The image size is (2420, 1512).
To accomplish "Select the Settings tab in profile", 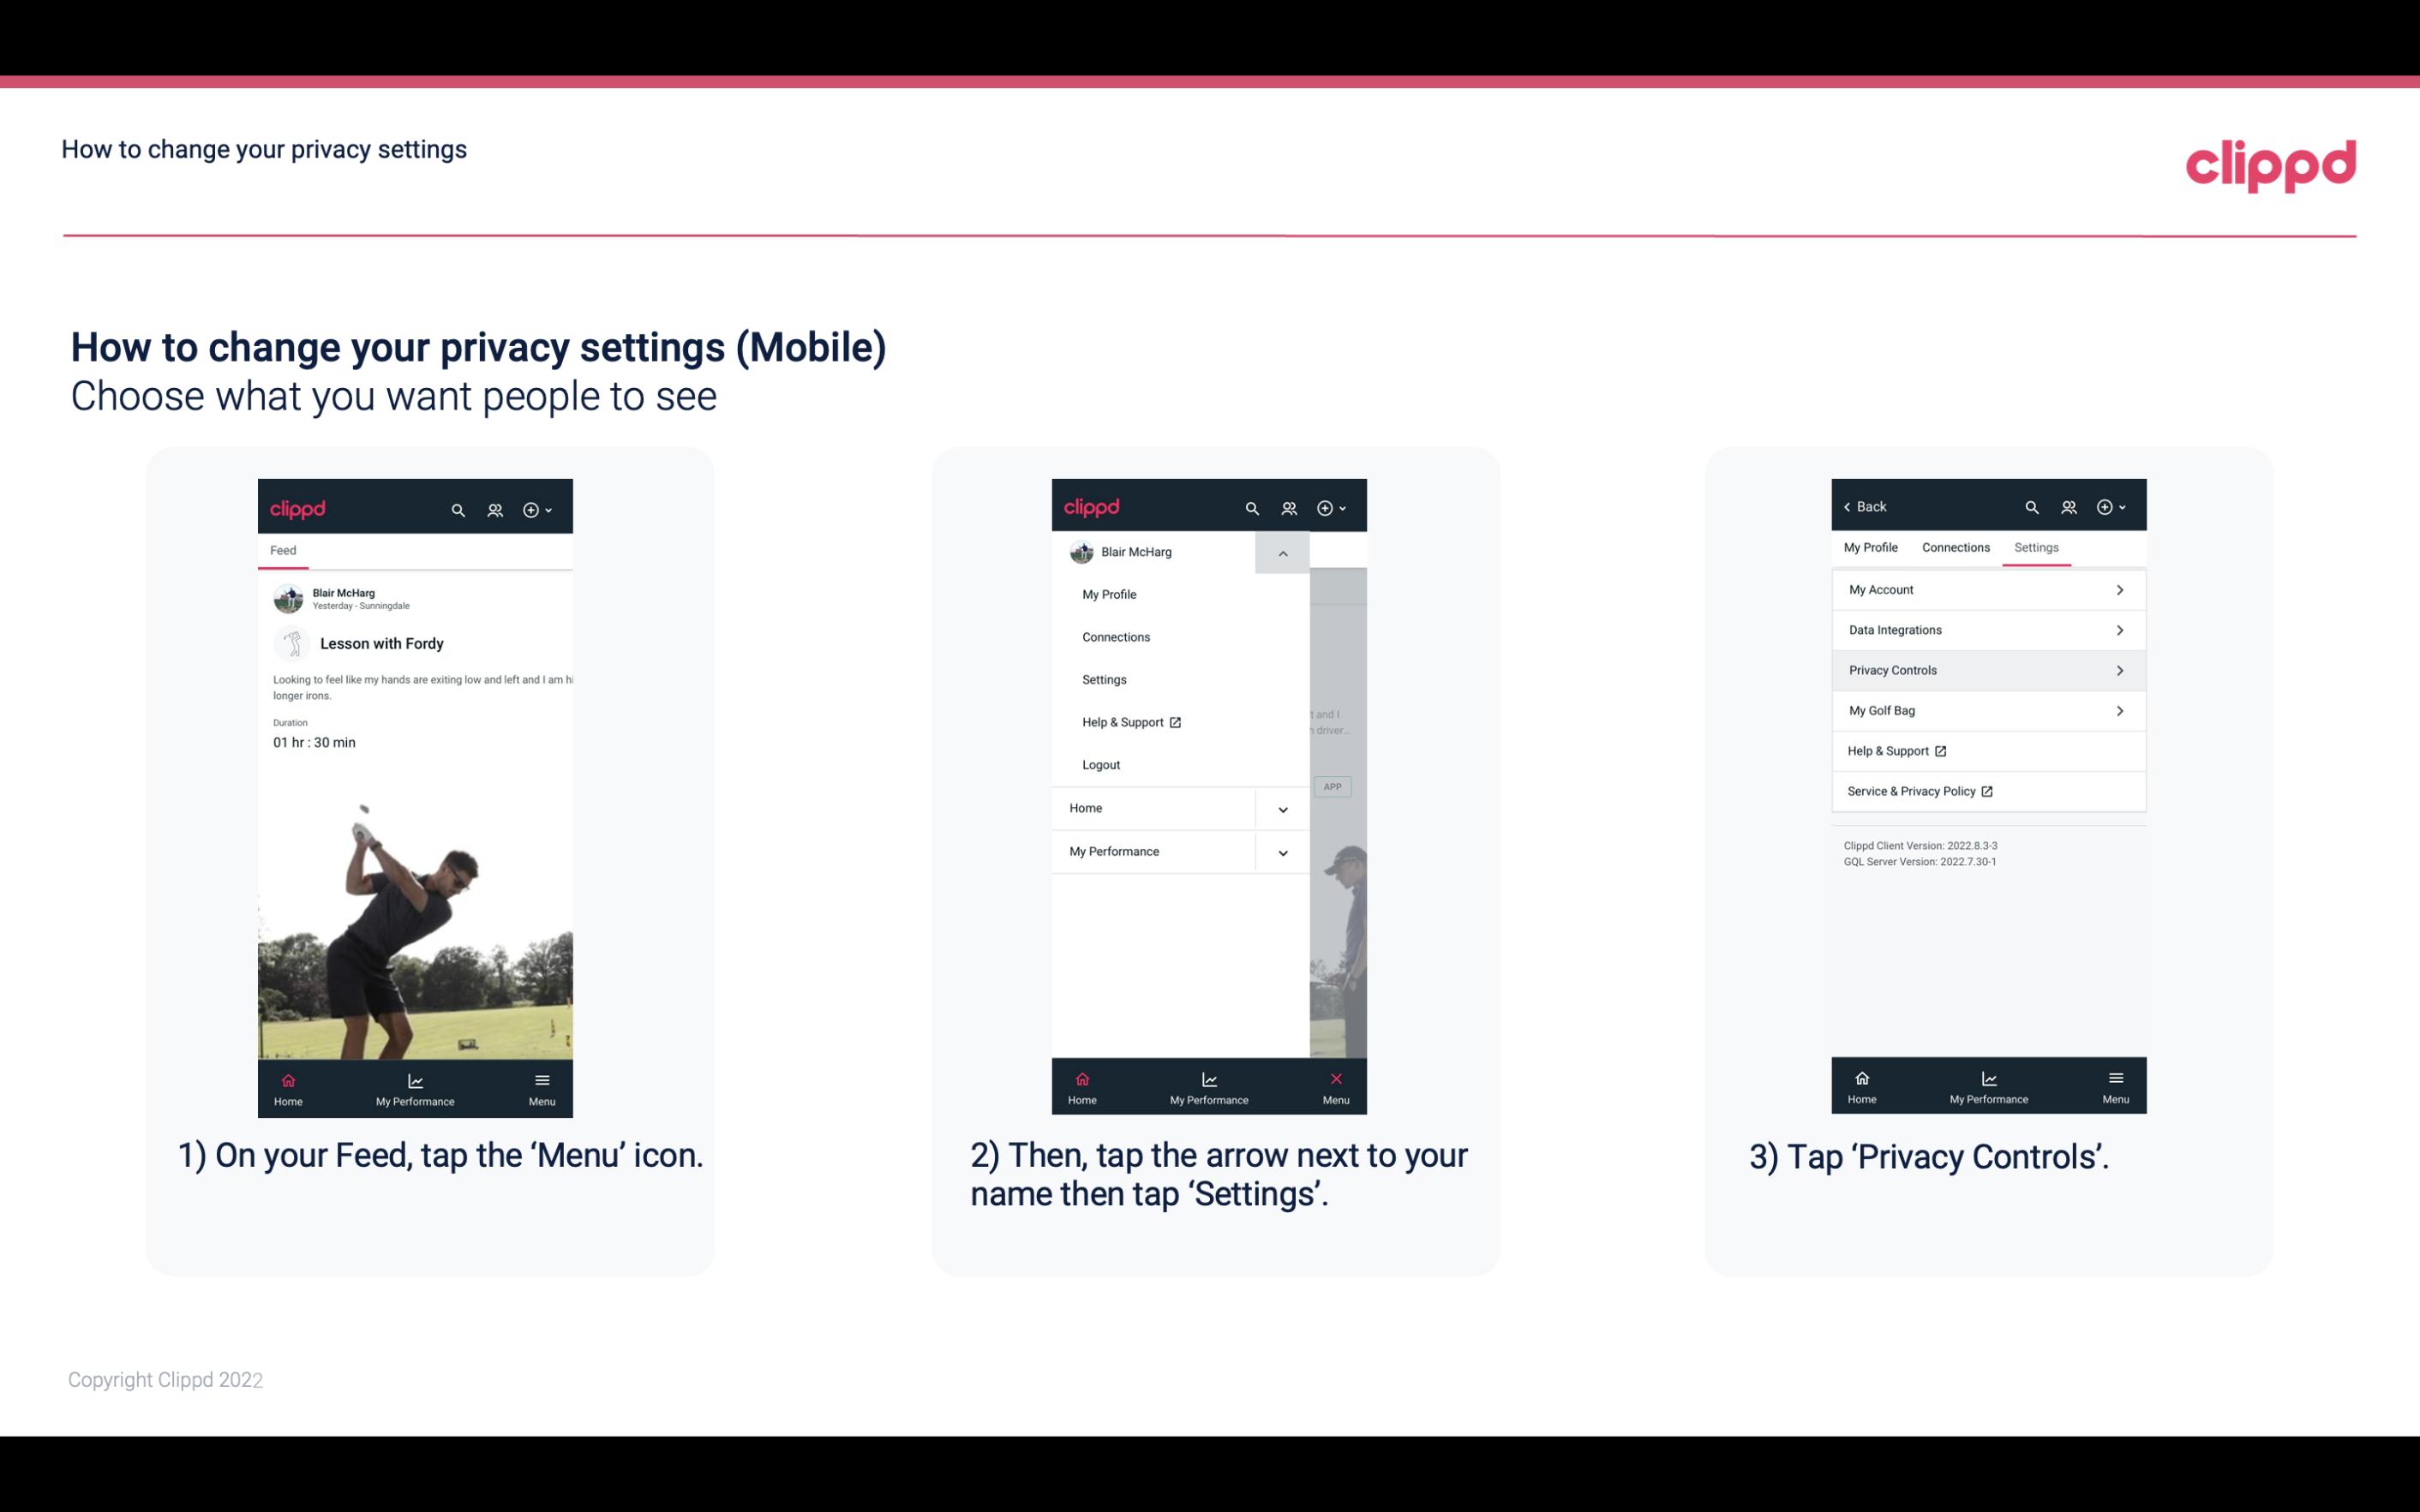I will click(2035, 547).
